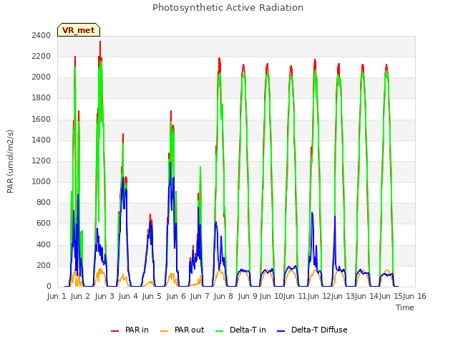Image resolution: width=458 pixels, height=344 pixels.
Task: Click the orange PAR out legend swatch
Action: pos(165,331)
